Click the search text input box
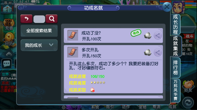 tap(39, 19)
